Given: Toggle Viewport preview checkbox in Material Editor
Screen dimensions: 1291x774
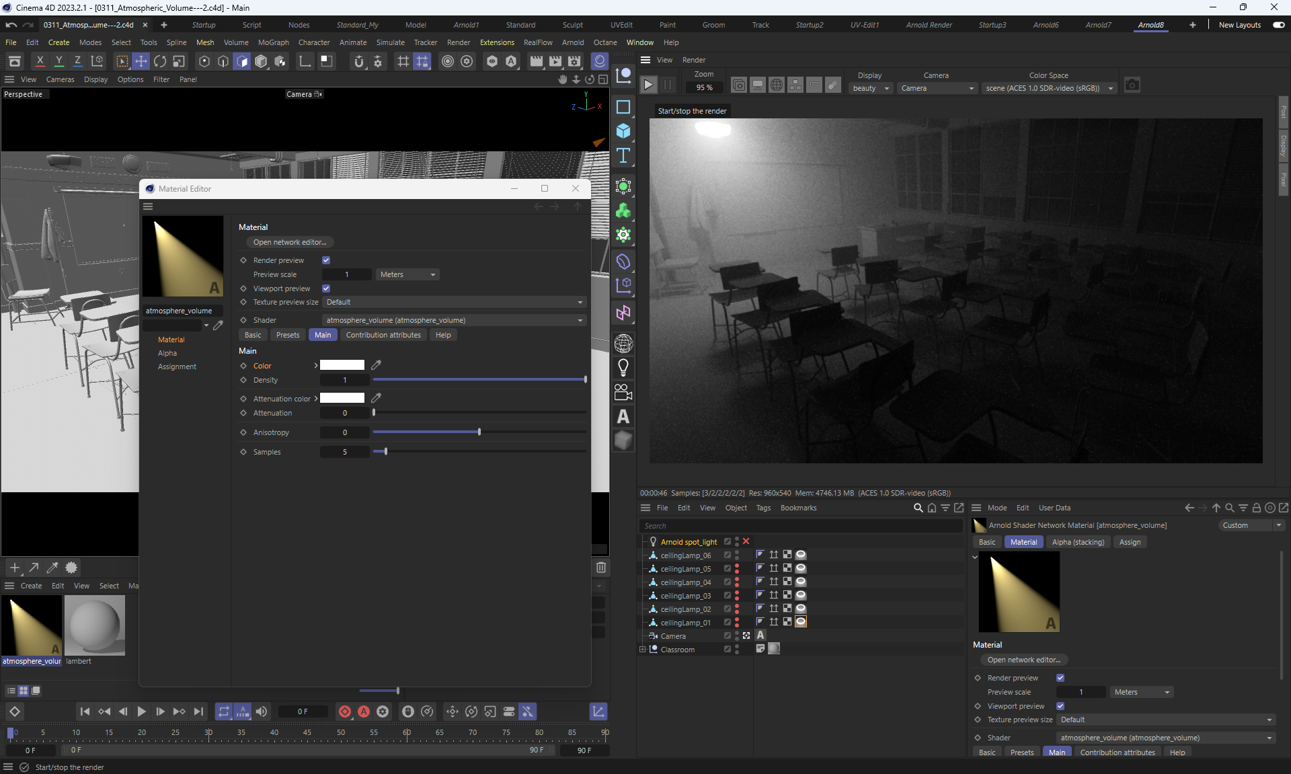Looking at the screenshot, I should pos(326,288).
